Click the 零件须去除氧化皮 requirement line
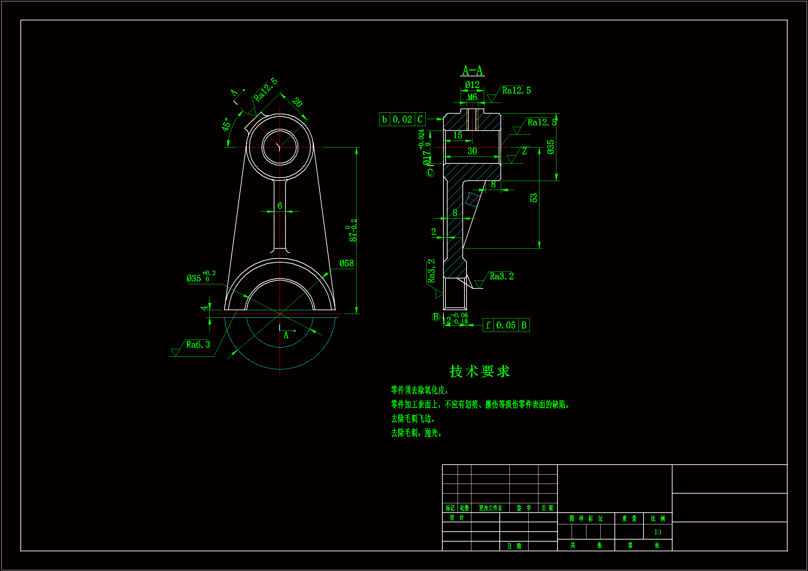The height and width of the screenshot is (571, 808). pos(420,390)
